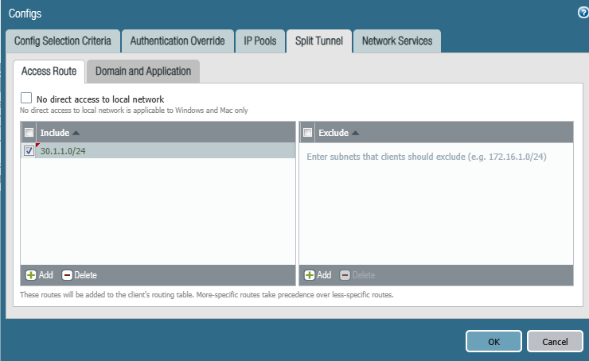Toggle the Include header select-all checkbox
Image resolution: width=589 pixels, height=361 pixels.
point(29,133)
